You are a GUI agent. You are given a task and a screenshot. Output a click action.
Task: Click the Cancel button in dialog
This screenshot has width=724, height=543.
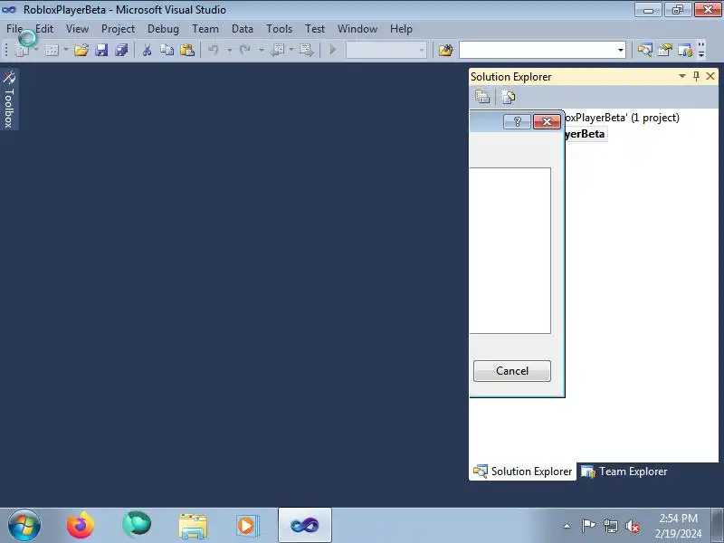(512, 371)
